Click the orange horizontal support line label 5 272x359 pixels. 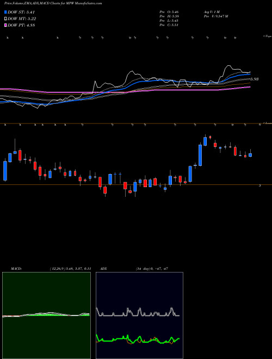coord(259,185)
